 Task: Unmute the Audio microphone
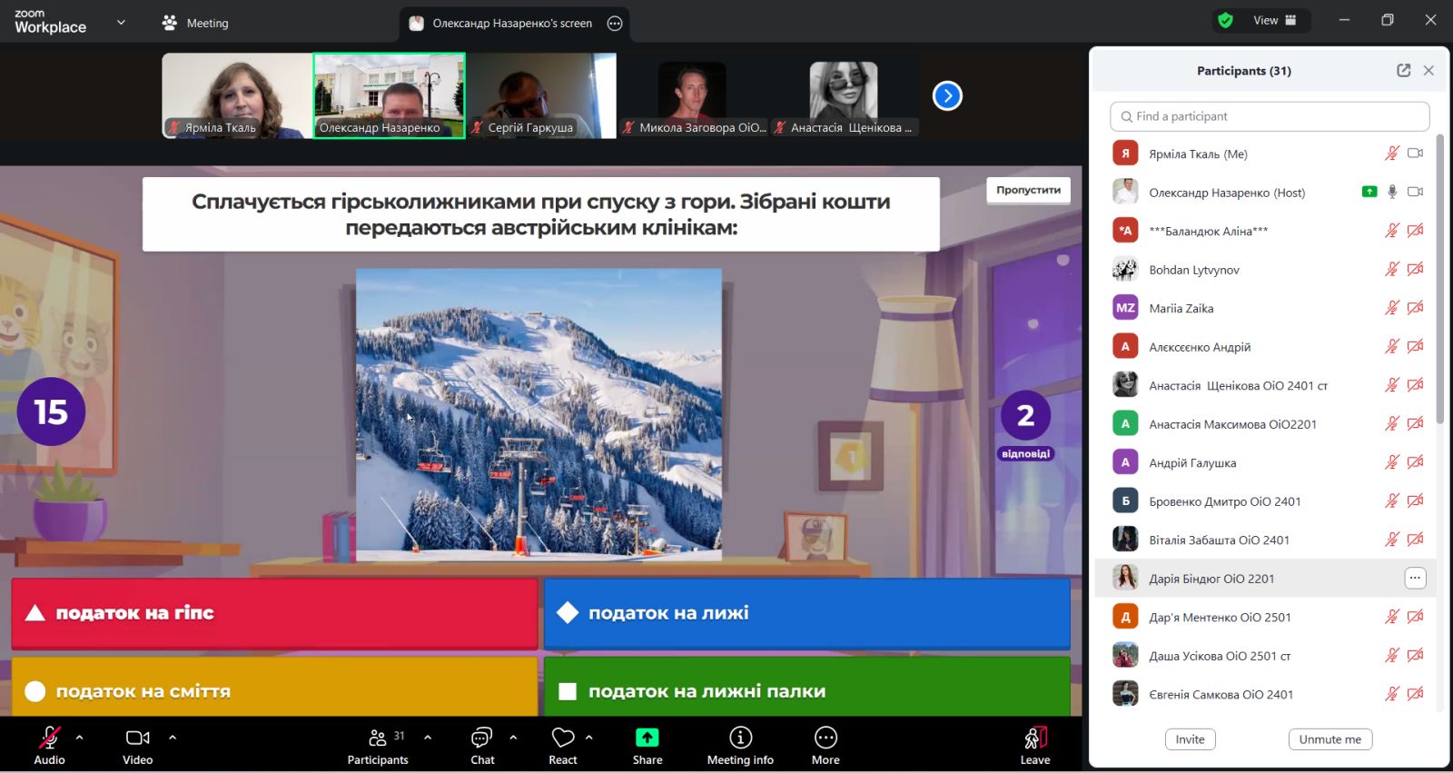pos(49,738)
